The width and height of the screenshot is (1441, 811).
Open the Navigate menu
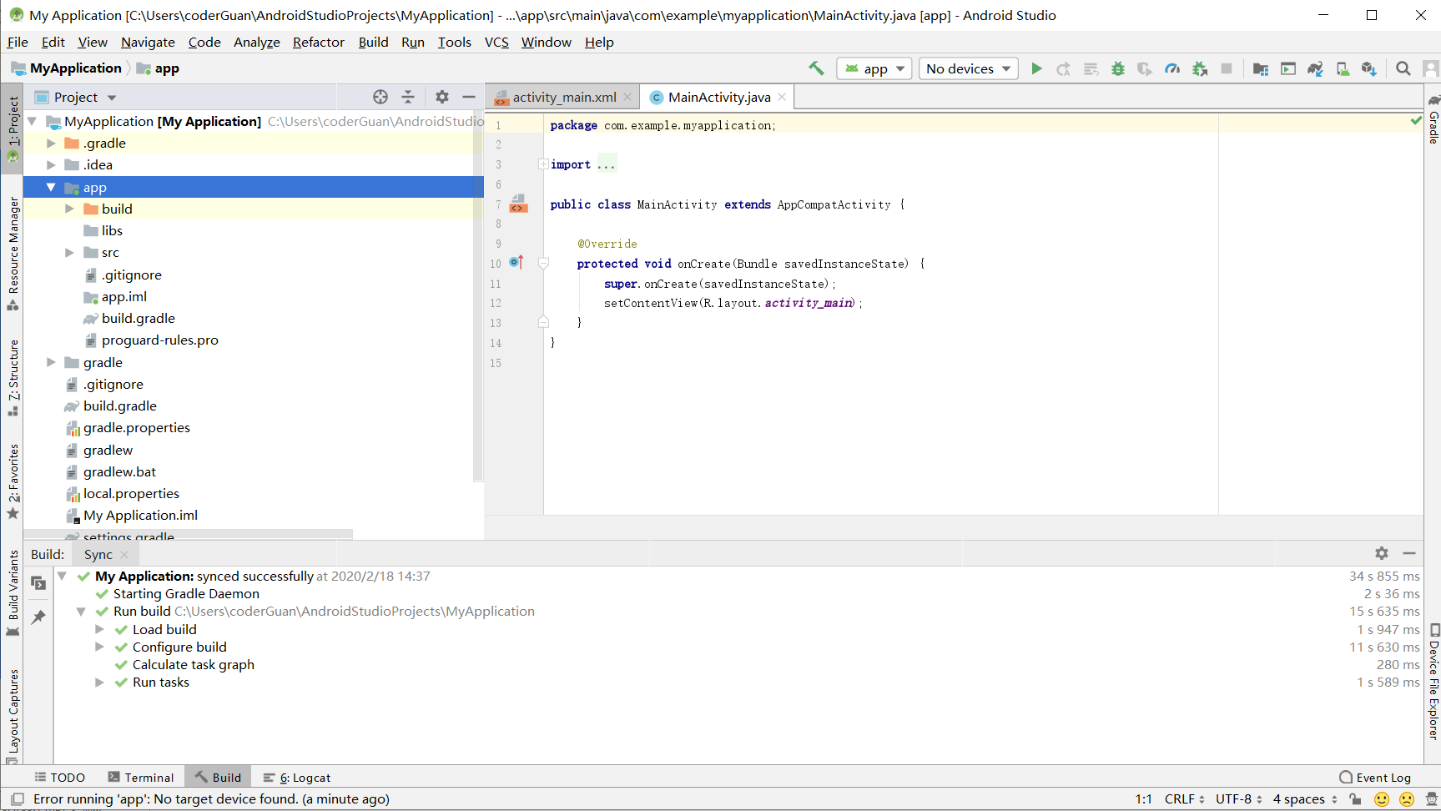click(x=148, y=42)
